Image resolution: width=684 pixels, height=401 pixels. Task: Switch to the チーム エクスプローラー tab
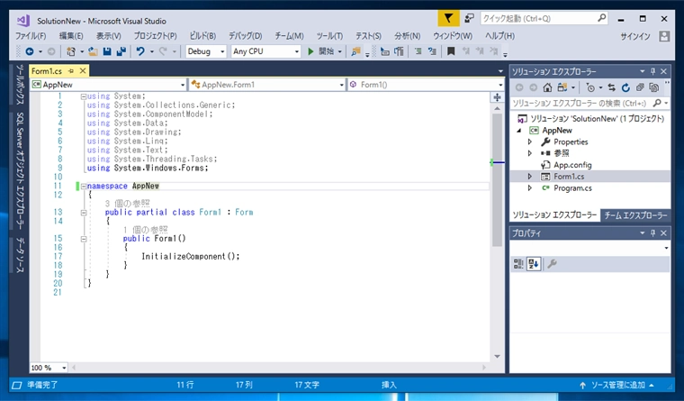[x=635, y=215]
